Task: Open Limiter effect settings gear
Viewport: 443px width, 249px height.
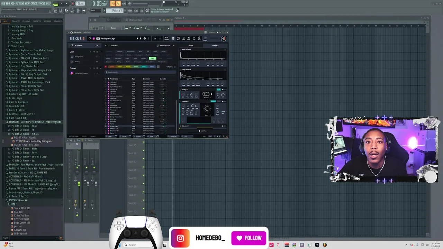Action: pyautogui.click(x=223, y=126)
